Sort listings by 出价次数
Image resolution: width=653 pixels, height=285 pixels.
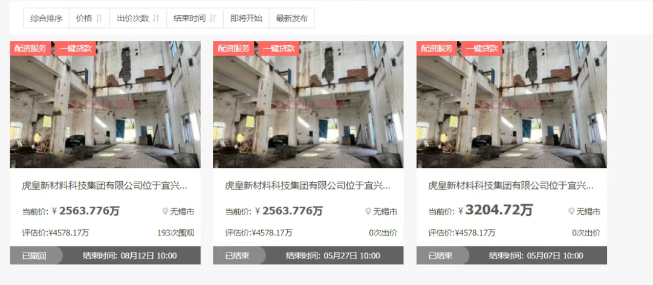(138, 18)
